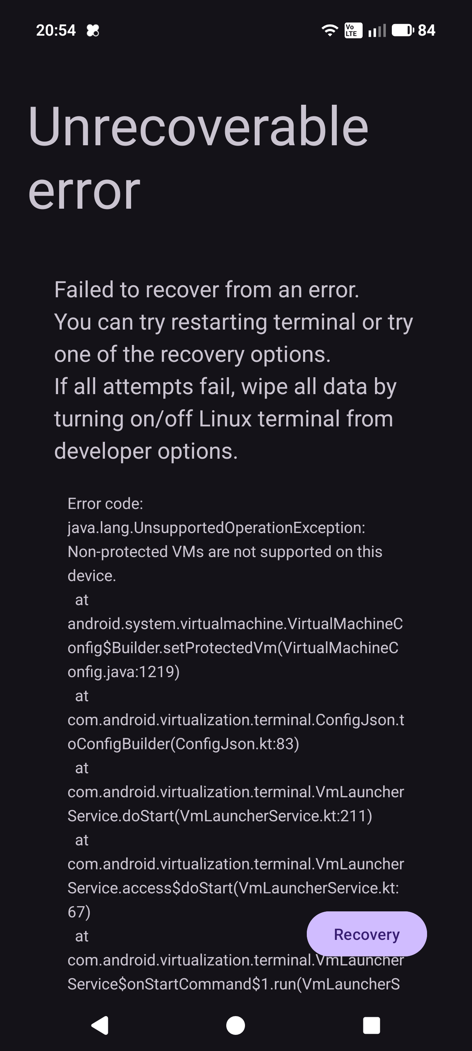Tap the notification icon beside the clock
Viewport: 472px width, 1051px height.
pos(93,30)
